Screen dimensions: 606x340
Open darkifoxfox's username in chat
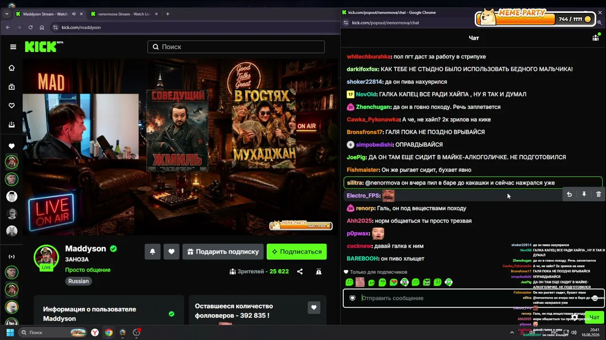363,69
